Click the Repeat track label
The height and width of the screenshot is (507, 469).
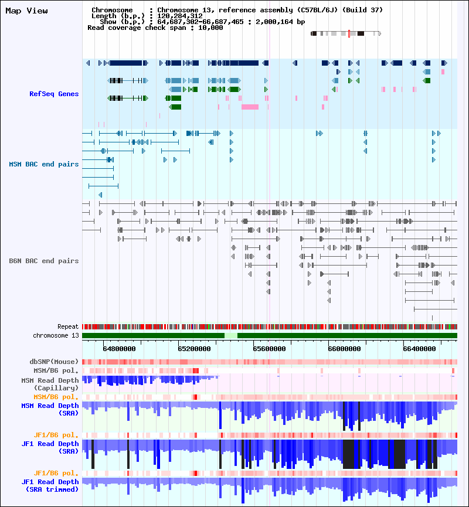click(68, 326)
